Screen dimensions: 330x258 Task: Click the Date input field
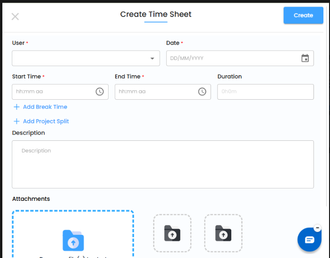[x=240, y=58]
